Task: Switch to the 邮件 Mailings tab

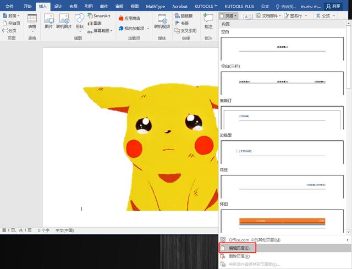Action: point(104,6)
